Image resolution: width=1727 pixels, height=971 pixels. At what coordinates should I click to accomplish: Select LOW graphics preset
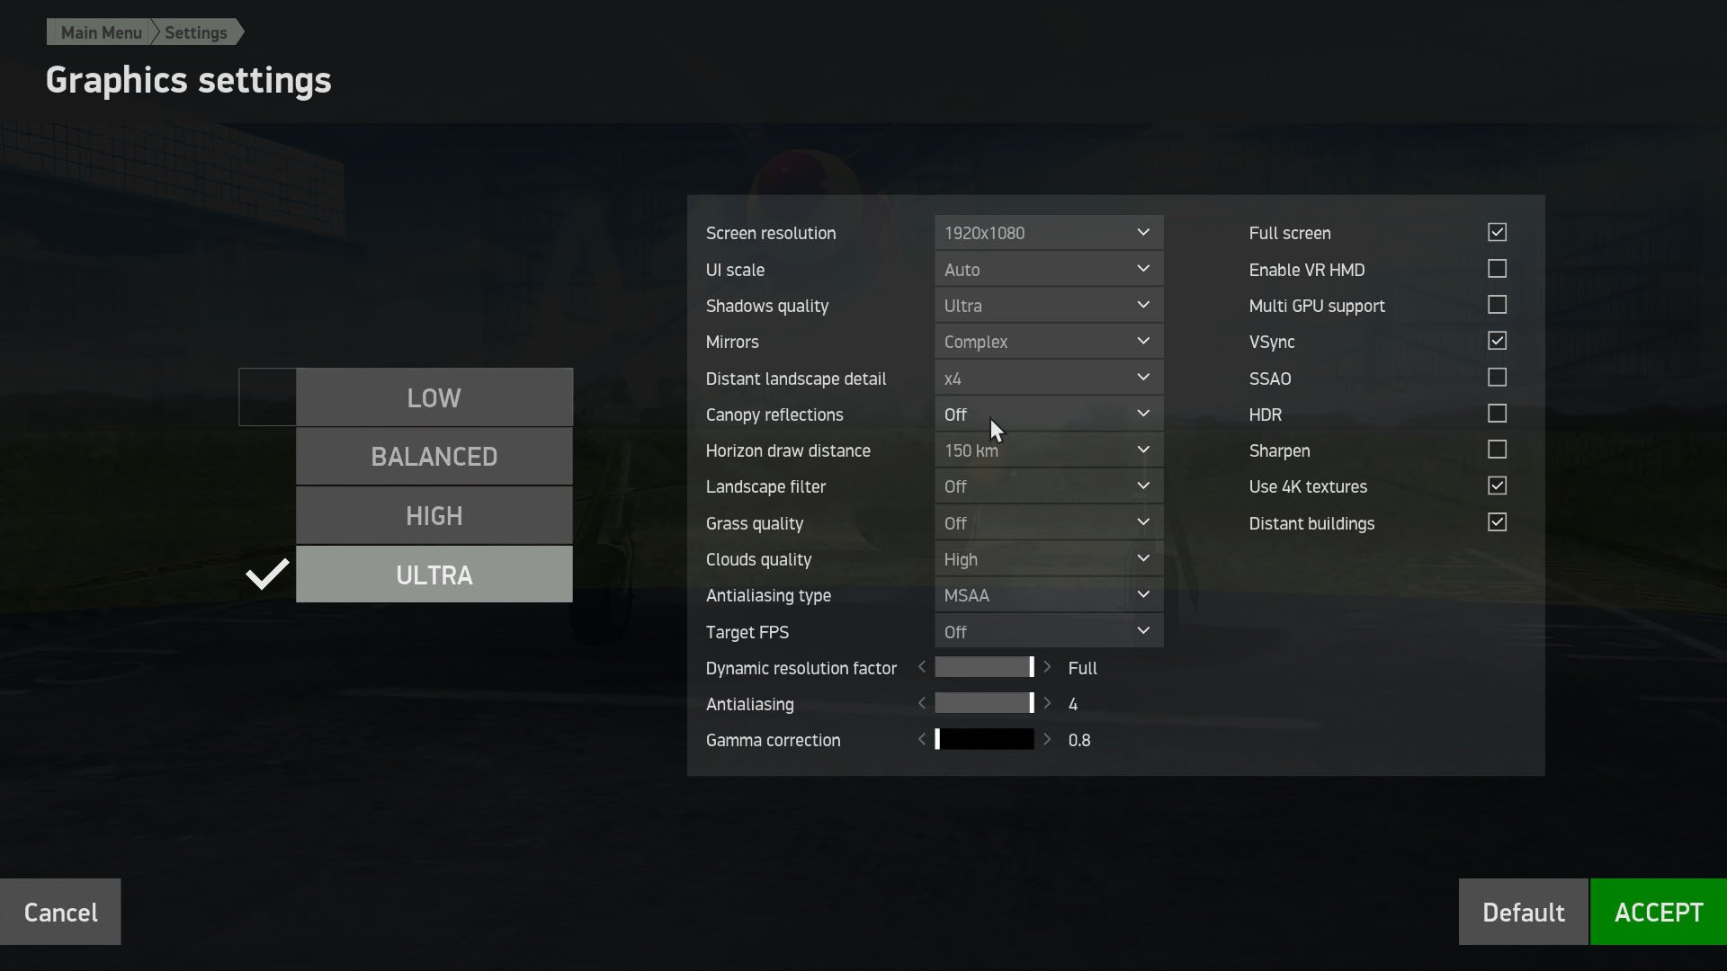coord(434,396)
